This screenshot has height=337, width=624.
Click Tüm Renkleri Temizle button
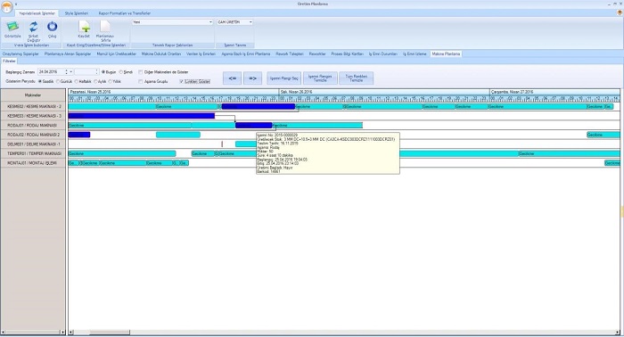357,78
